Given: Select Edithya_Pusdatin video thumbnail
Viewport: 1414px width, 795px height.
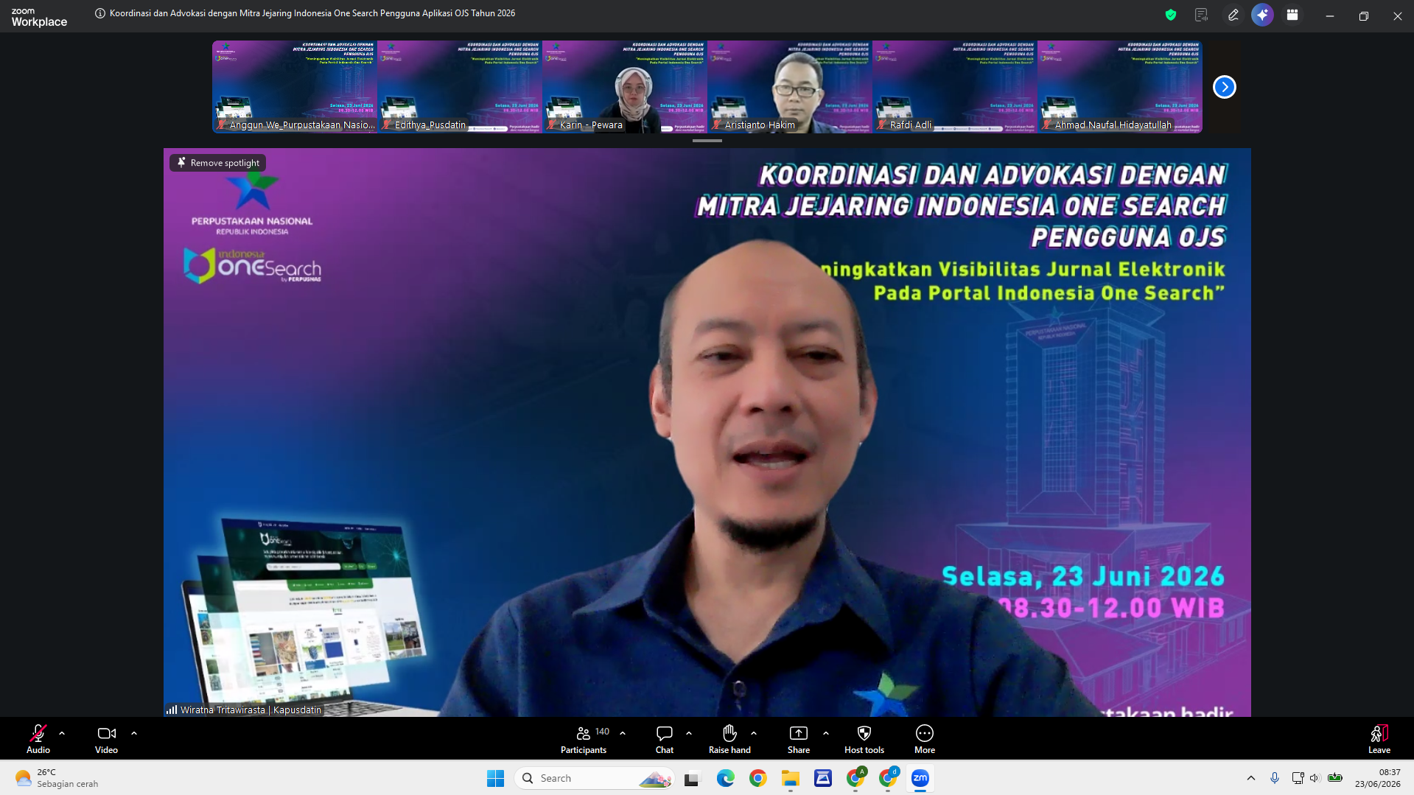Looking at the screenshot, I should pyautogui.click(x=460, y=87).
